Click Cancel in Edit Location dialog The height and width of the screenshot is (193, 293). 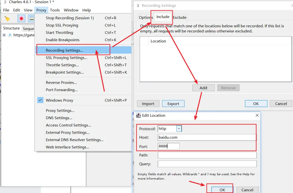pos(247,190)
